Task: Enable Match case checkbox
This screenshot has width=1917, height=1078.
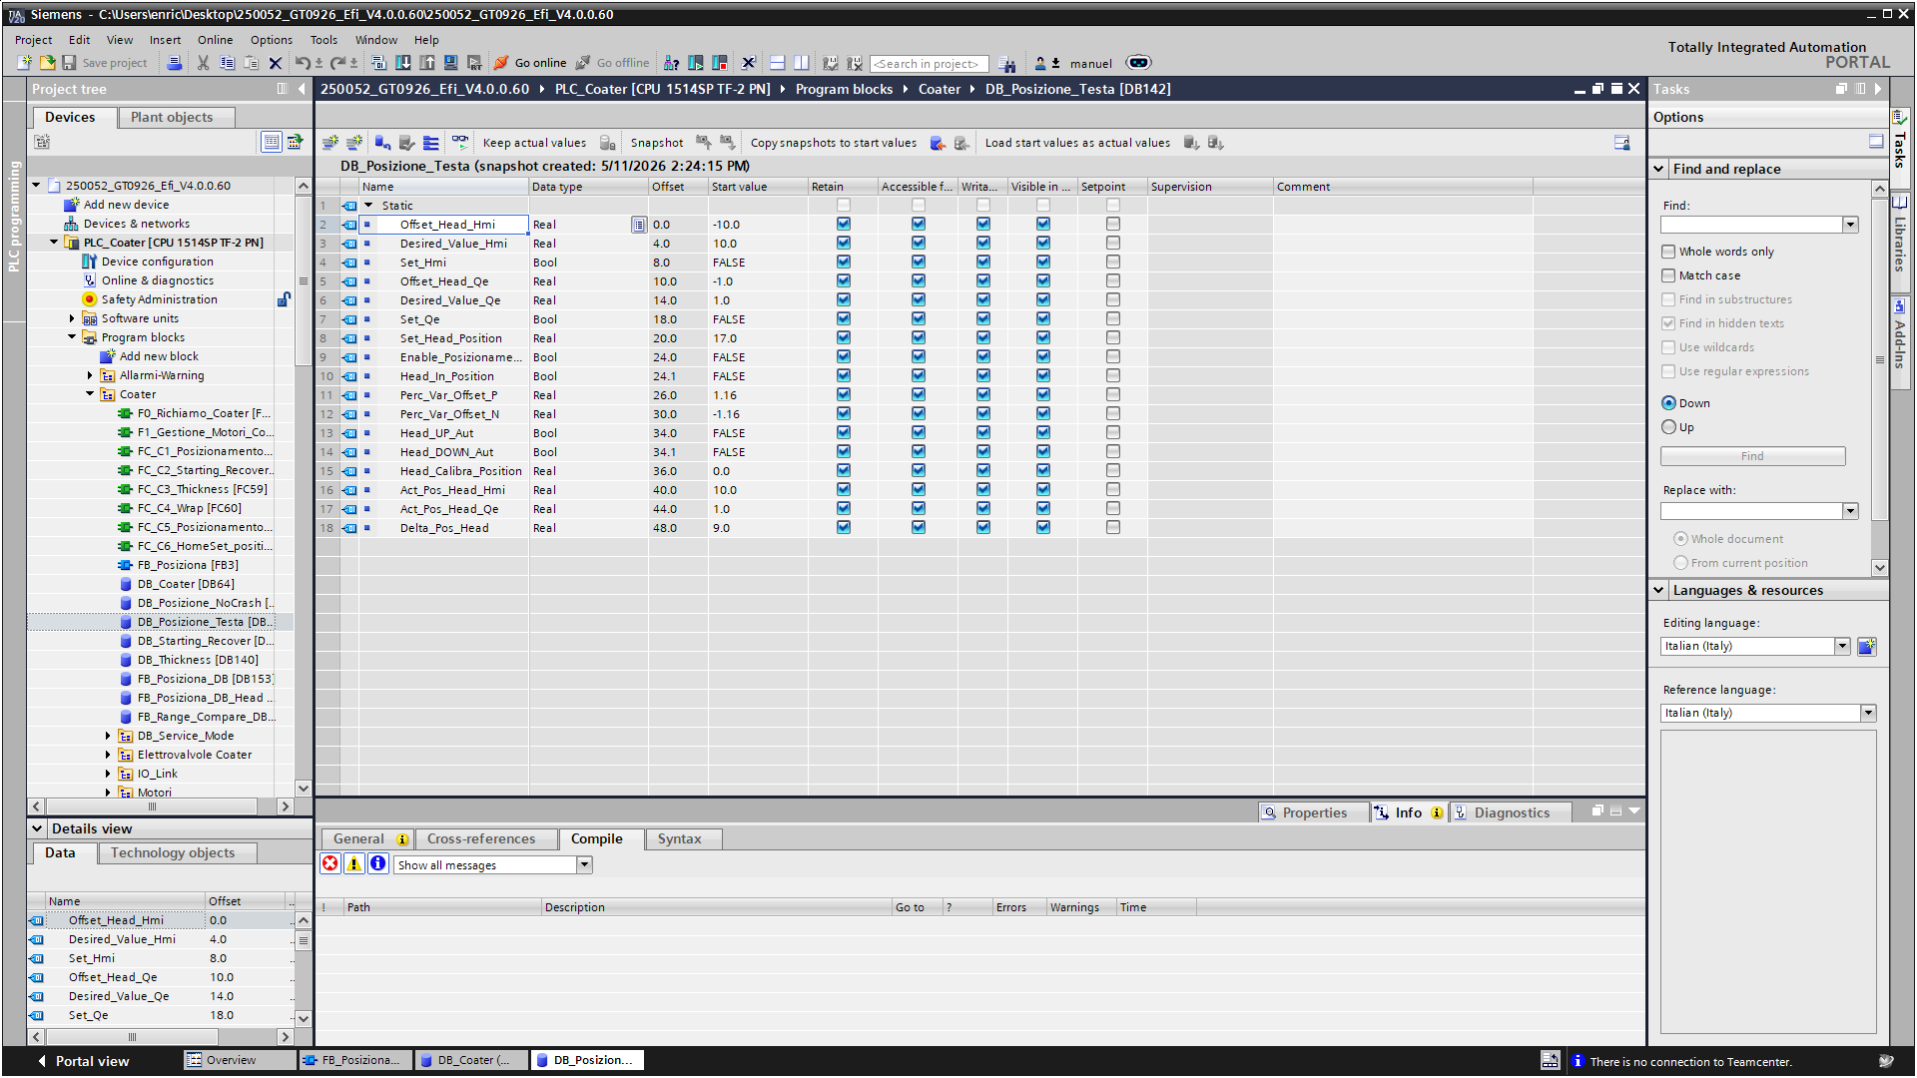Action: point(1668,275)
